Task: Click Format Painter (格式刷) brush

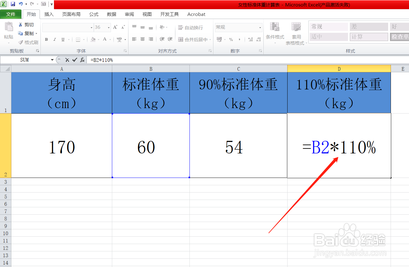Action: pos(28,42)
